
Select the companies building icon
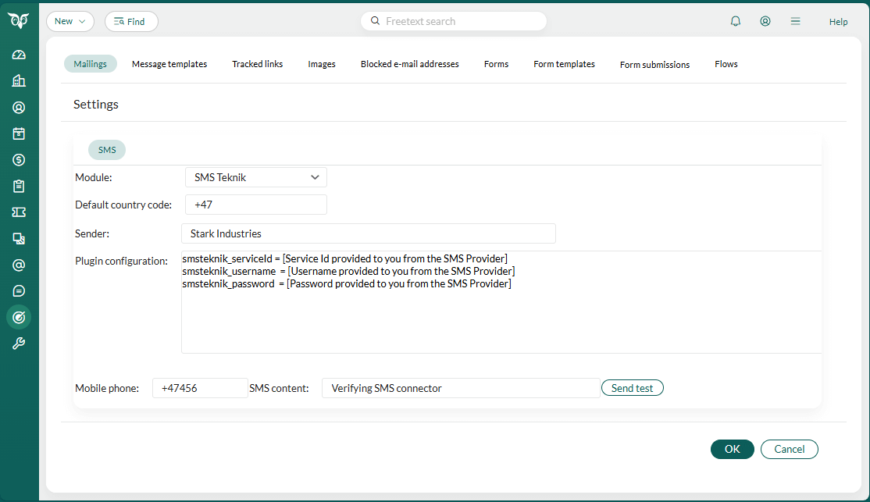point(17,80)
